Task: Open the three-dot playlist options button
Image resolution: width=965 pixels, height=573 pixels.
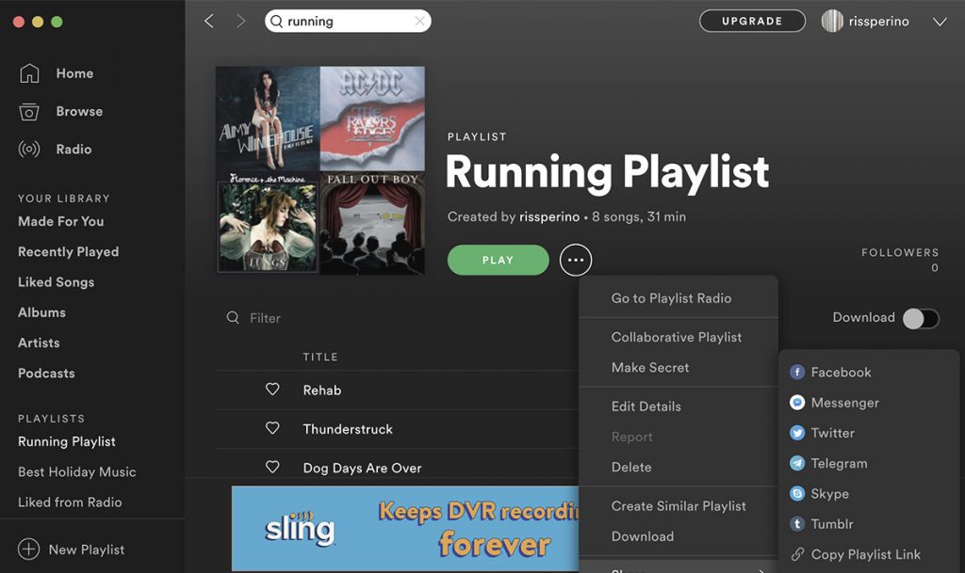Action: (576, 260)
